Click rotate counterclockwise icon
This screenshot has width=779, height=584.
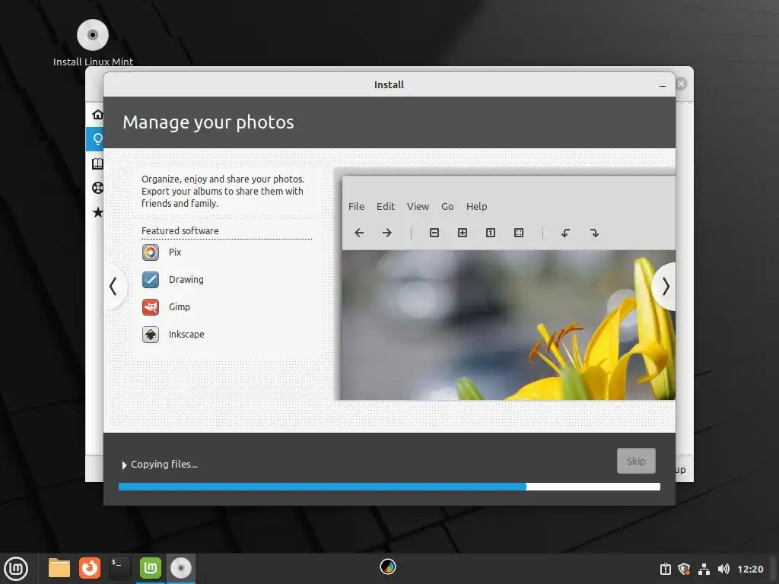click(565, 233)
